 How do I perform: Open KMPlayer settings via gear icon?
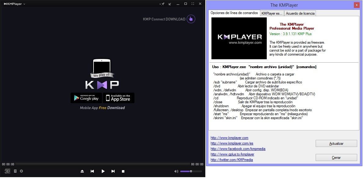(21, 171)
